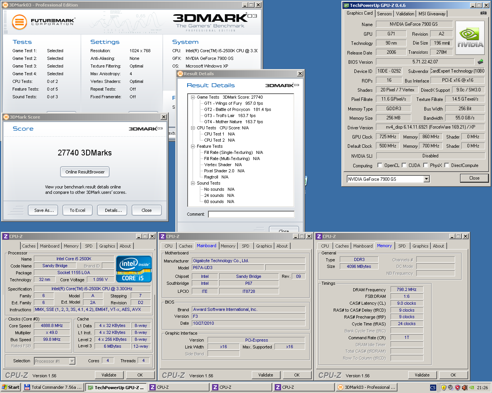Open Total Commander from the taskbar
492x393 pixels.
point(53,388)
